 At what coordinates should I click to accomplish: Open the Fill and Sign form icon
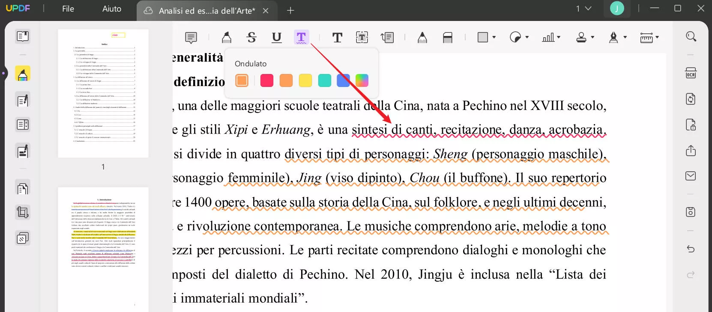pos(23,152)
